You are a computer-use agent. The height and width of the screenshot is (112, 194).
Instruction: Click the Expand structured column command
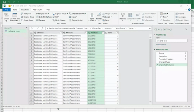tap(180, 14)
